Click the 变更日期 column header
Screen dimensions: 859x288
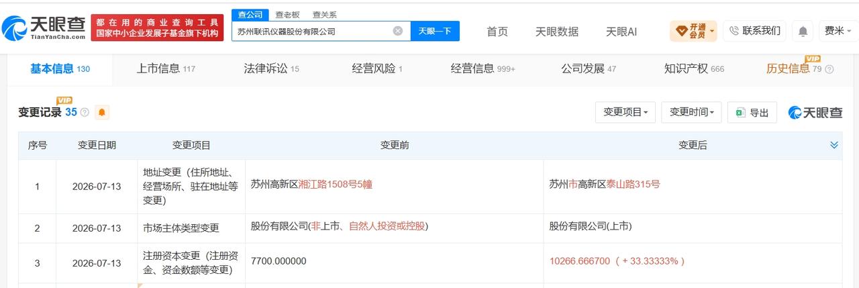[97, 145]
